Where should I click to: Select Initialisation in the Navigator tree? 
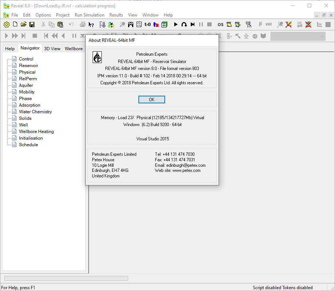[x=31, y=138]
